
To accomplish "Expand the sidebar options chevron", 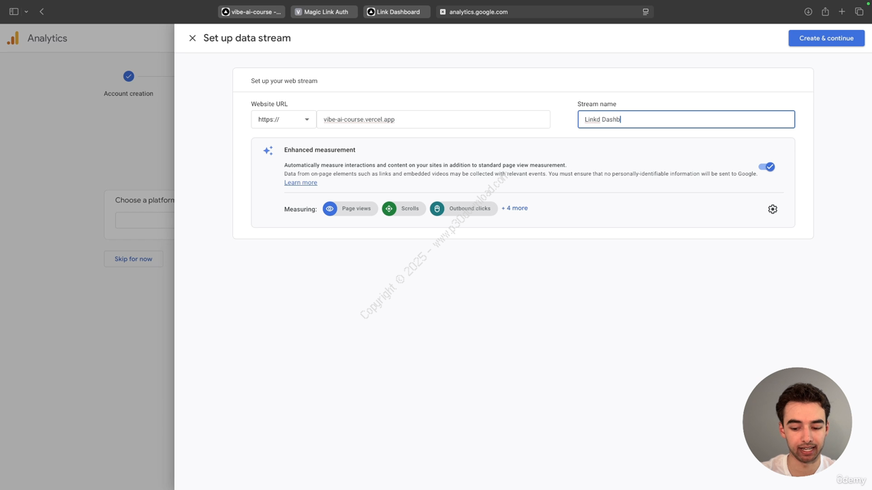I will pyautogui.click(x=27, y=12).
